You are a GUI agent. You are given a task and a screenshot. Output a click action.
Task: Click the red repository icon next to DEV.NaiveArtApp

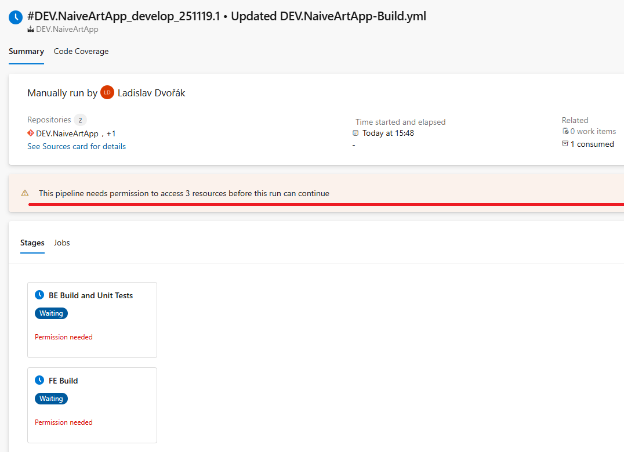(x=31, y=133)
